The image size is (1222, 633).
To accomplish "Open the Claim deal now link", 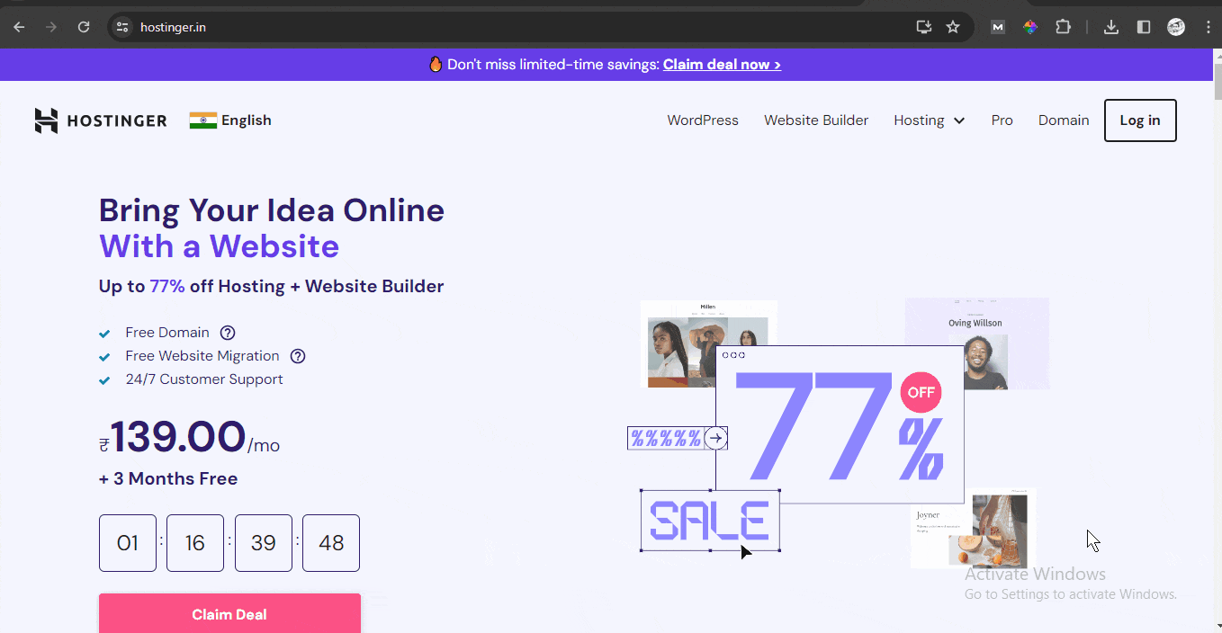I will click(721, 64).
